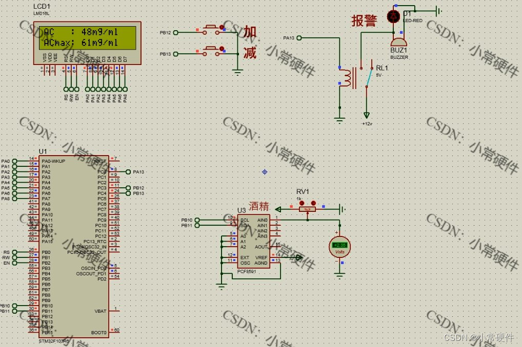The image size is (522, 347).
Task: Click the RV1 reference label
Action: (x=303, y=191)
